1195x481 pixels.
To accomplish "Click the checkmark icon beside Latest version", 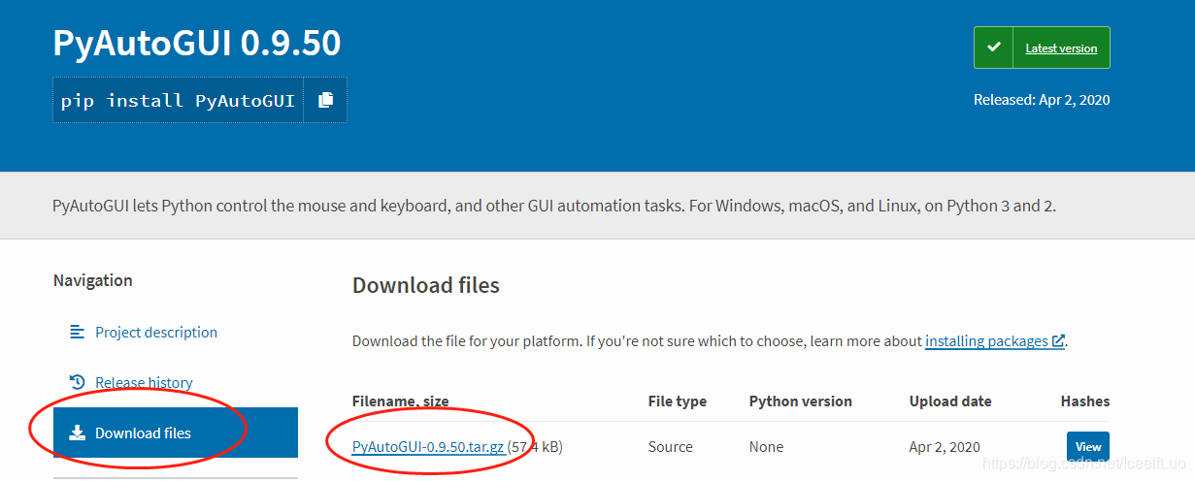I will [x=993, y=48].
